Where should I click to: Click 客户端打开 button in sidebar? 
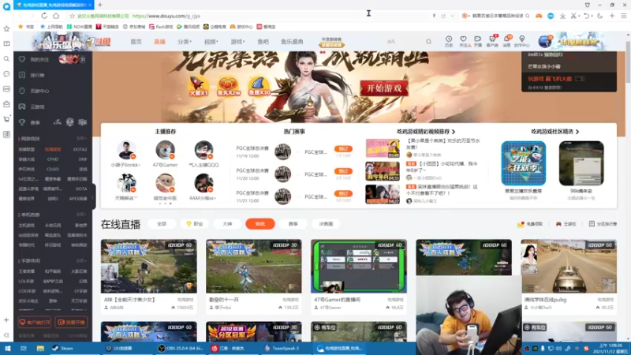click(x=35, y=323)
